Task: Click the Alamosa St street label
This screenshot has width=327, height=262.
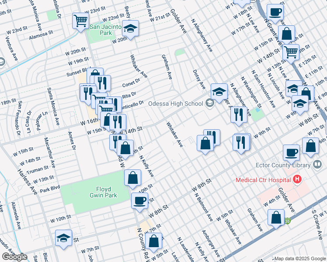Action: coord(41,35)
